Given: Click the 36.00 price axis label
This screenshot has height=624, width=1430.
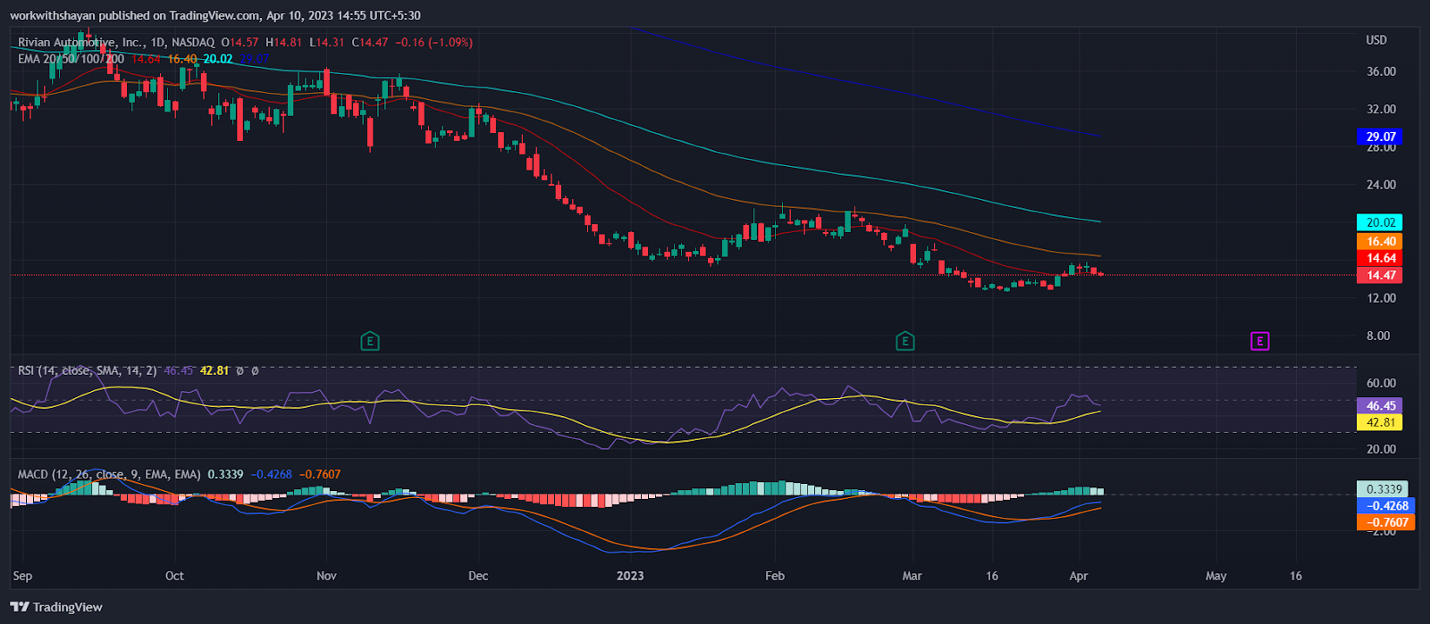Looking at the screenshot, I should point(1381,71).
